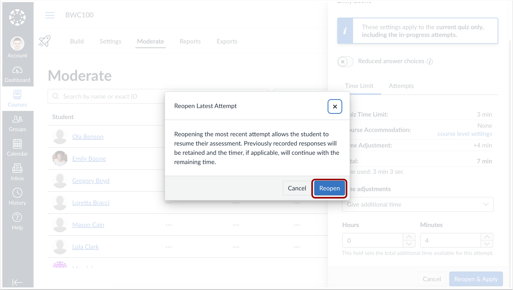Image resolution: width=513 pixels, height=290 pixels.
Task: Open Ola Benson's student link
Action: (88, 137)
